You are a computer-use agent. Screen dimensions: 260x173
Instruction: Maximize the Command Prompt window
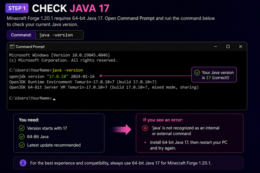(x=228, y=47)
